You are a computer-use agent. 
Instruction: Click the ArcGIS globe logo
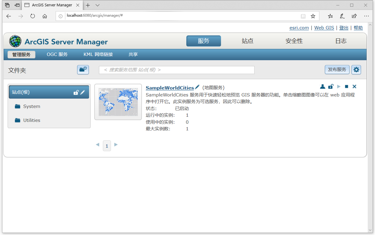(x=15, y=41)
